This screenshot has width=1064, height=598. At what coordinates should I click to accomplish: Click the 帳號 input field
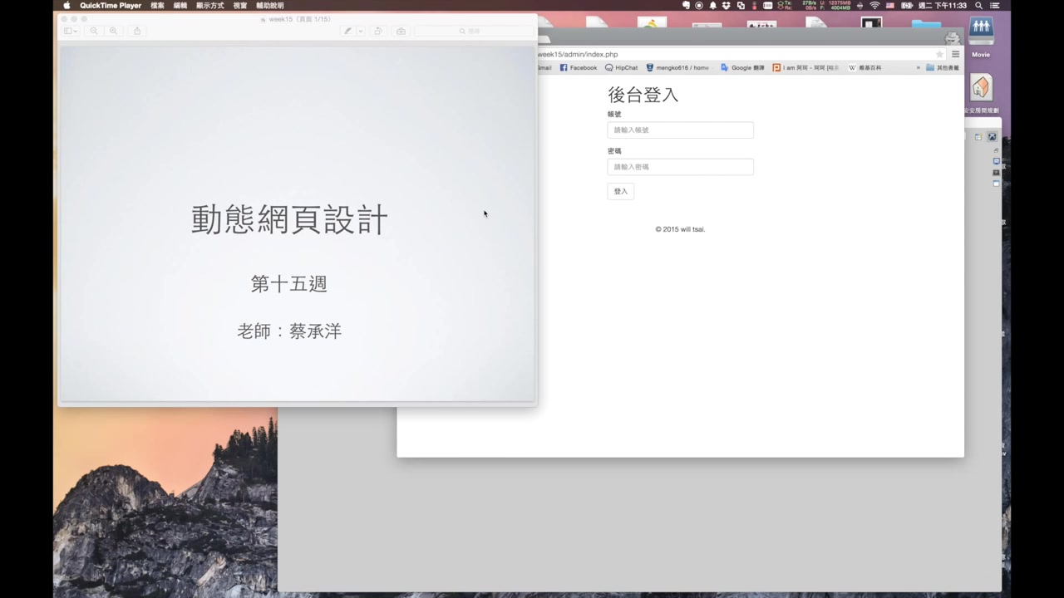pos(680,130)
